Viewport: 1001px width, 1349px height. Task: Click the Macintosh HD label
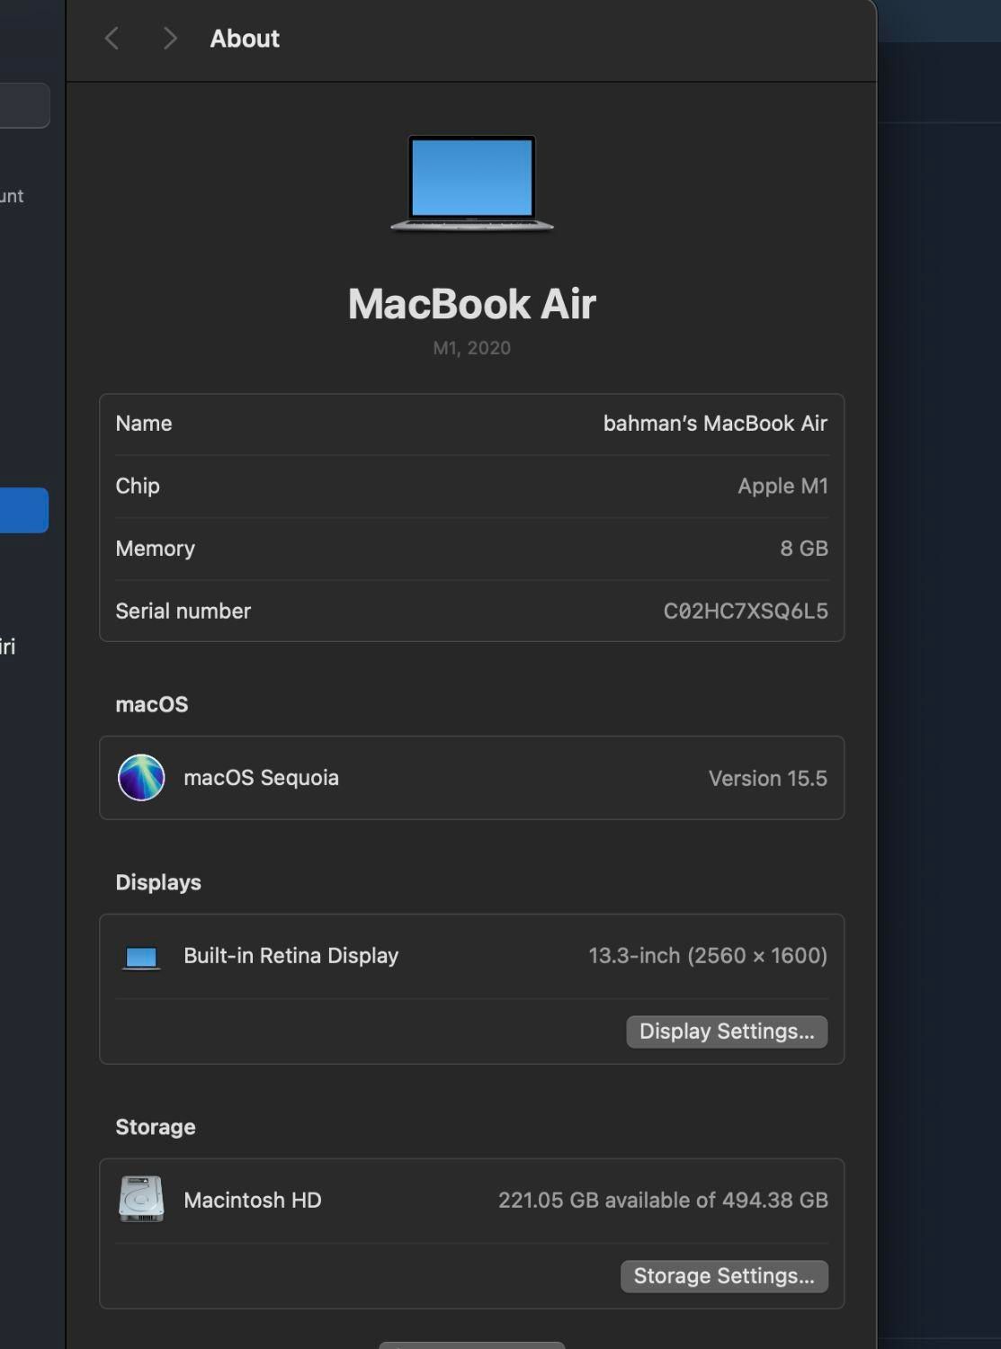[252, 1201]
